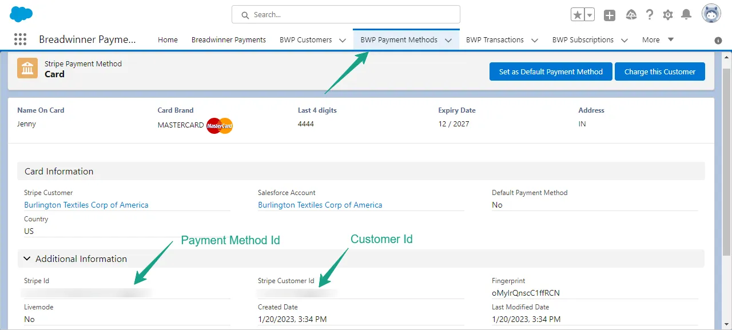Click the Address value IN
This screenshot has height=330, width=732.
582,124
